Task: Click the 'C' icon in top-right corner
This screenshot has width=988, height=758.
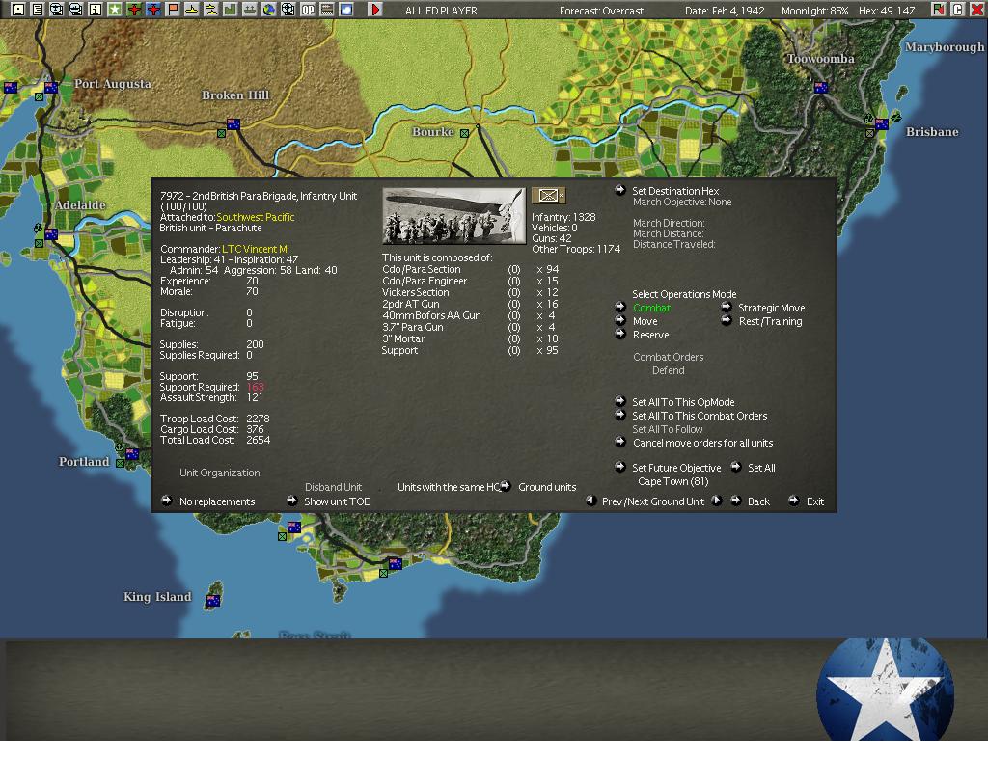Action: pos(958,10)
